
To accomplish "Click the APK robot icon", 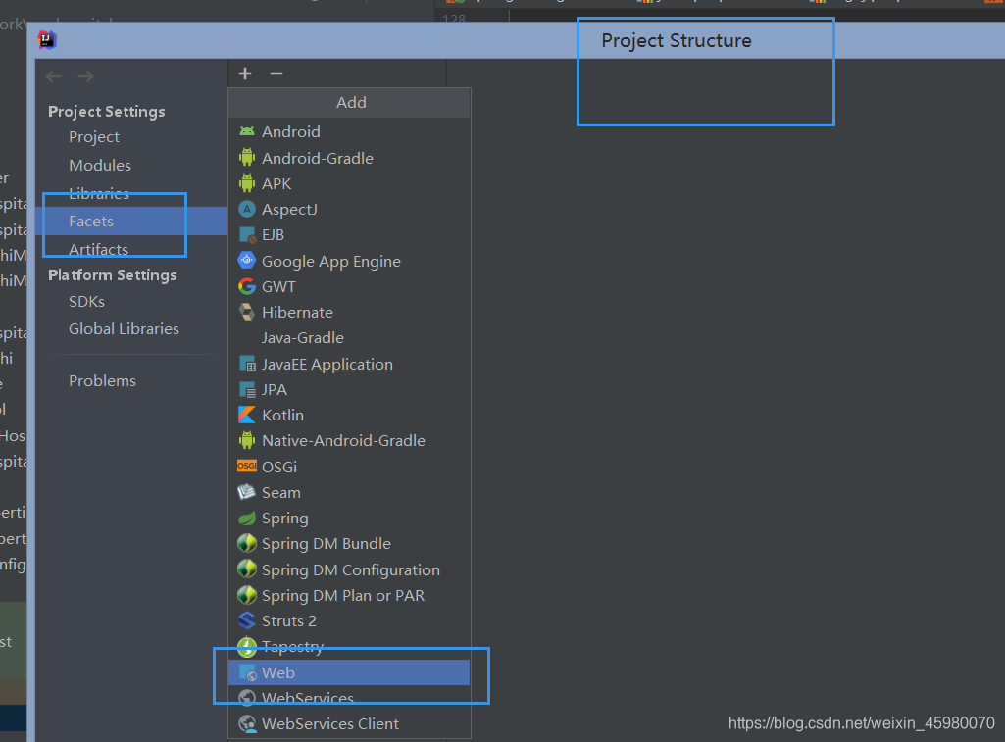I will 247,183.
